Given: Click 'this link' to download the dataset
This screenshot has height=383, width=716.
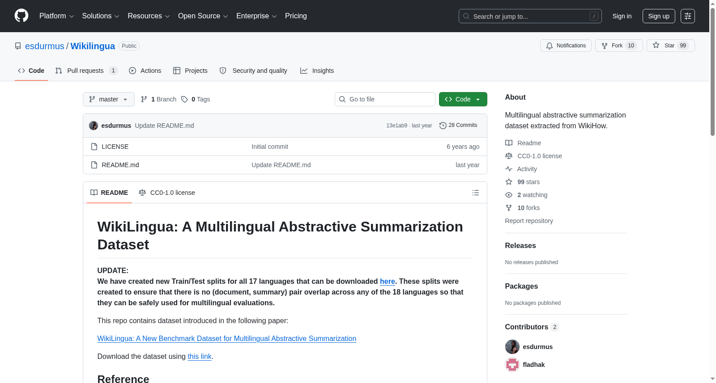Looking at the screenshot, I should (x=200, y=356).
